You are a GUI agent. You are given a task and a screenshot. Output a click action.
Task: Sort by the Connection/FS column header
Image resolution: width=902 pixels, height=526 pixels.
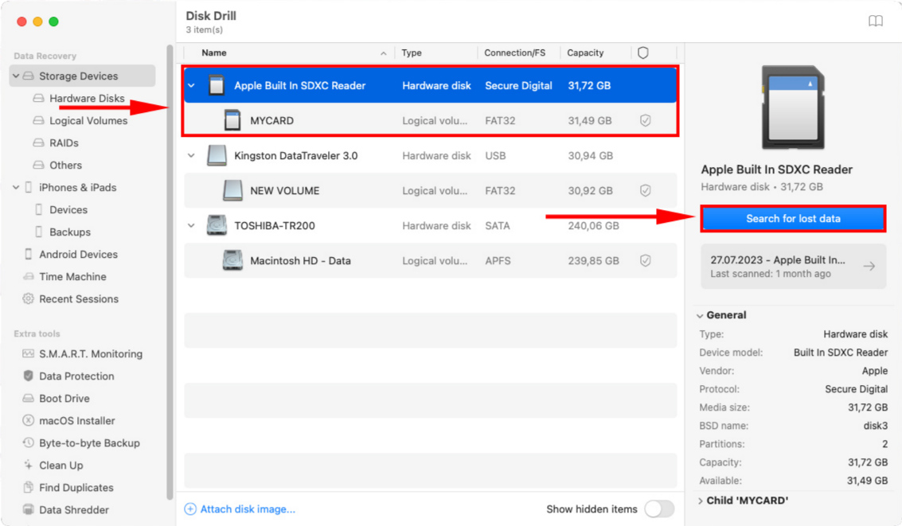click(x=514, y=53)
